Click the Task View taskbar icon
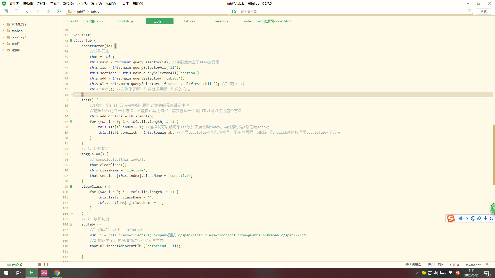This screenshot has height=278, width=495. (19, 273)
